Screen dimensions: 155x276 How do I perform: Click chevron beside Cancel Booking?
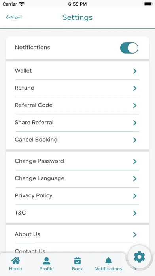pos(135,140)
